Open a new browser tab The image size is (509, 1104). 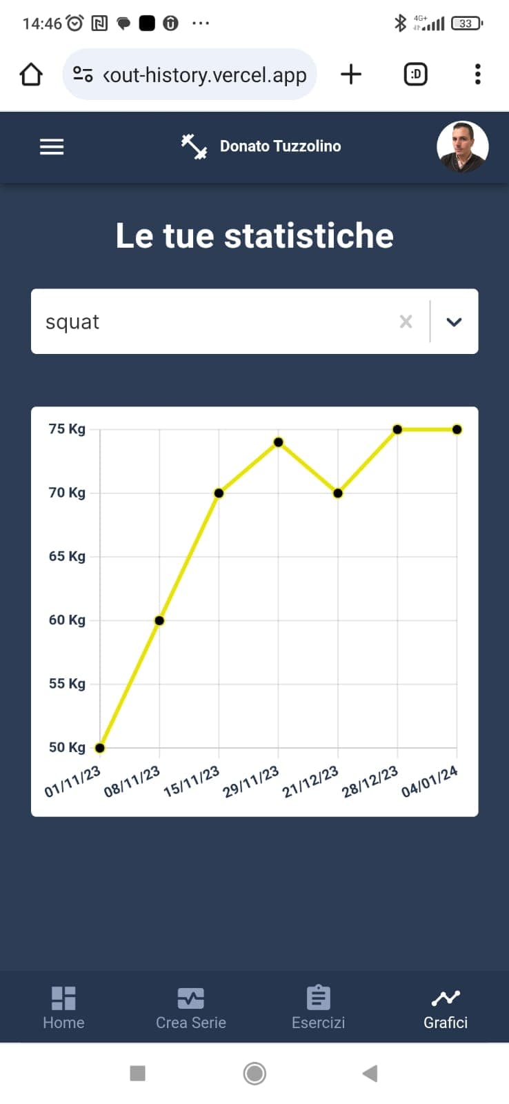pyautogui.click(x=351, y=75)
